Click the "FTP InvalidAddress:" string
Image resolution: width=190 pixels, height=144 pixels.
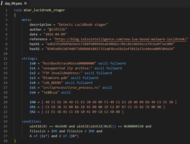[x=62, y=73]
